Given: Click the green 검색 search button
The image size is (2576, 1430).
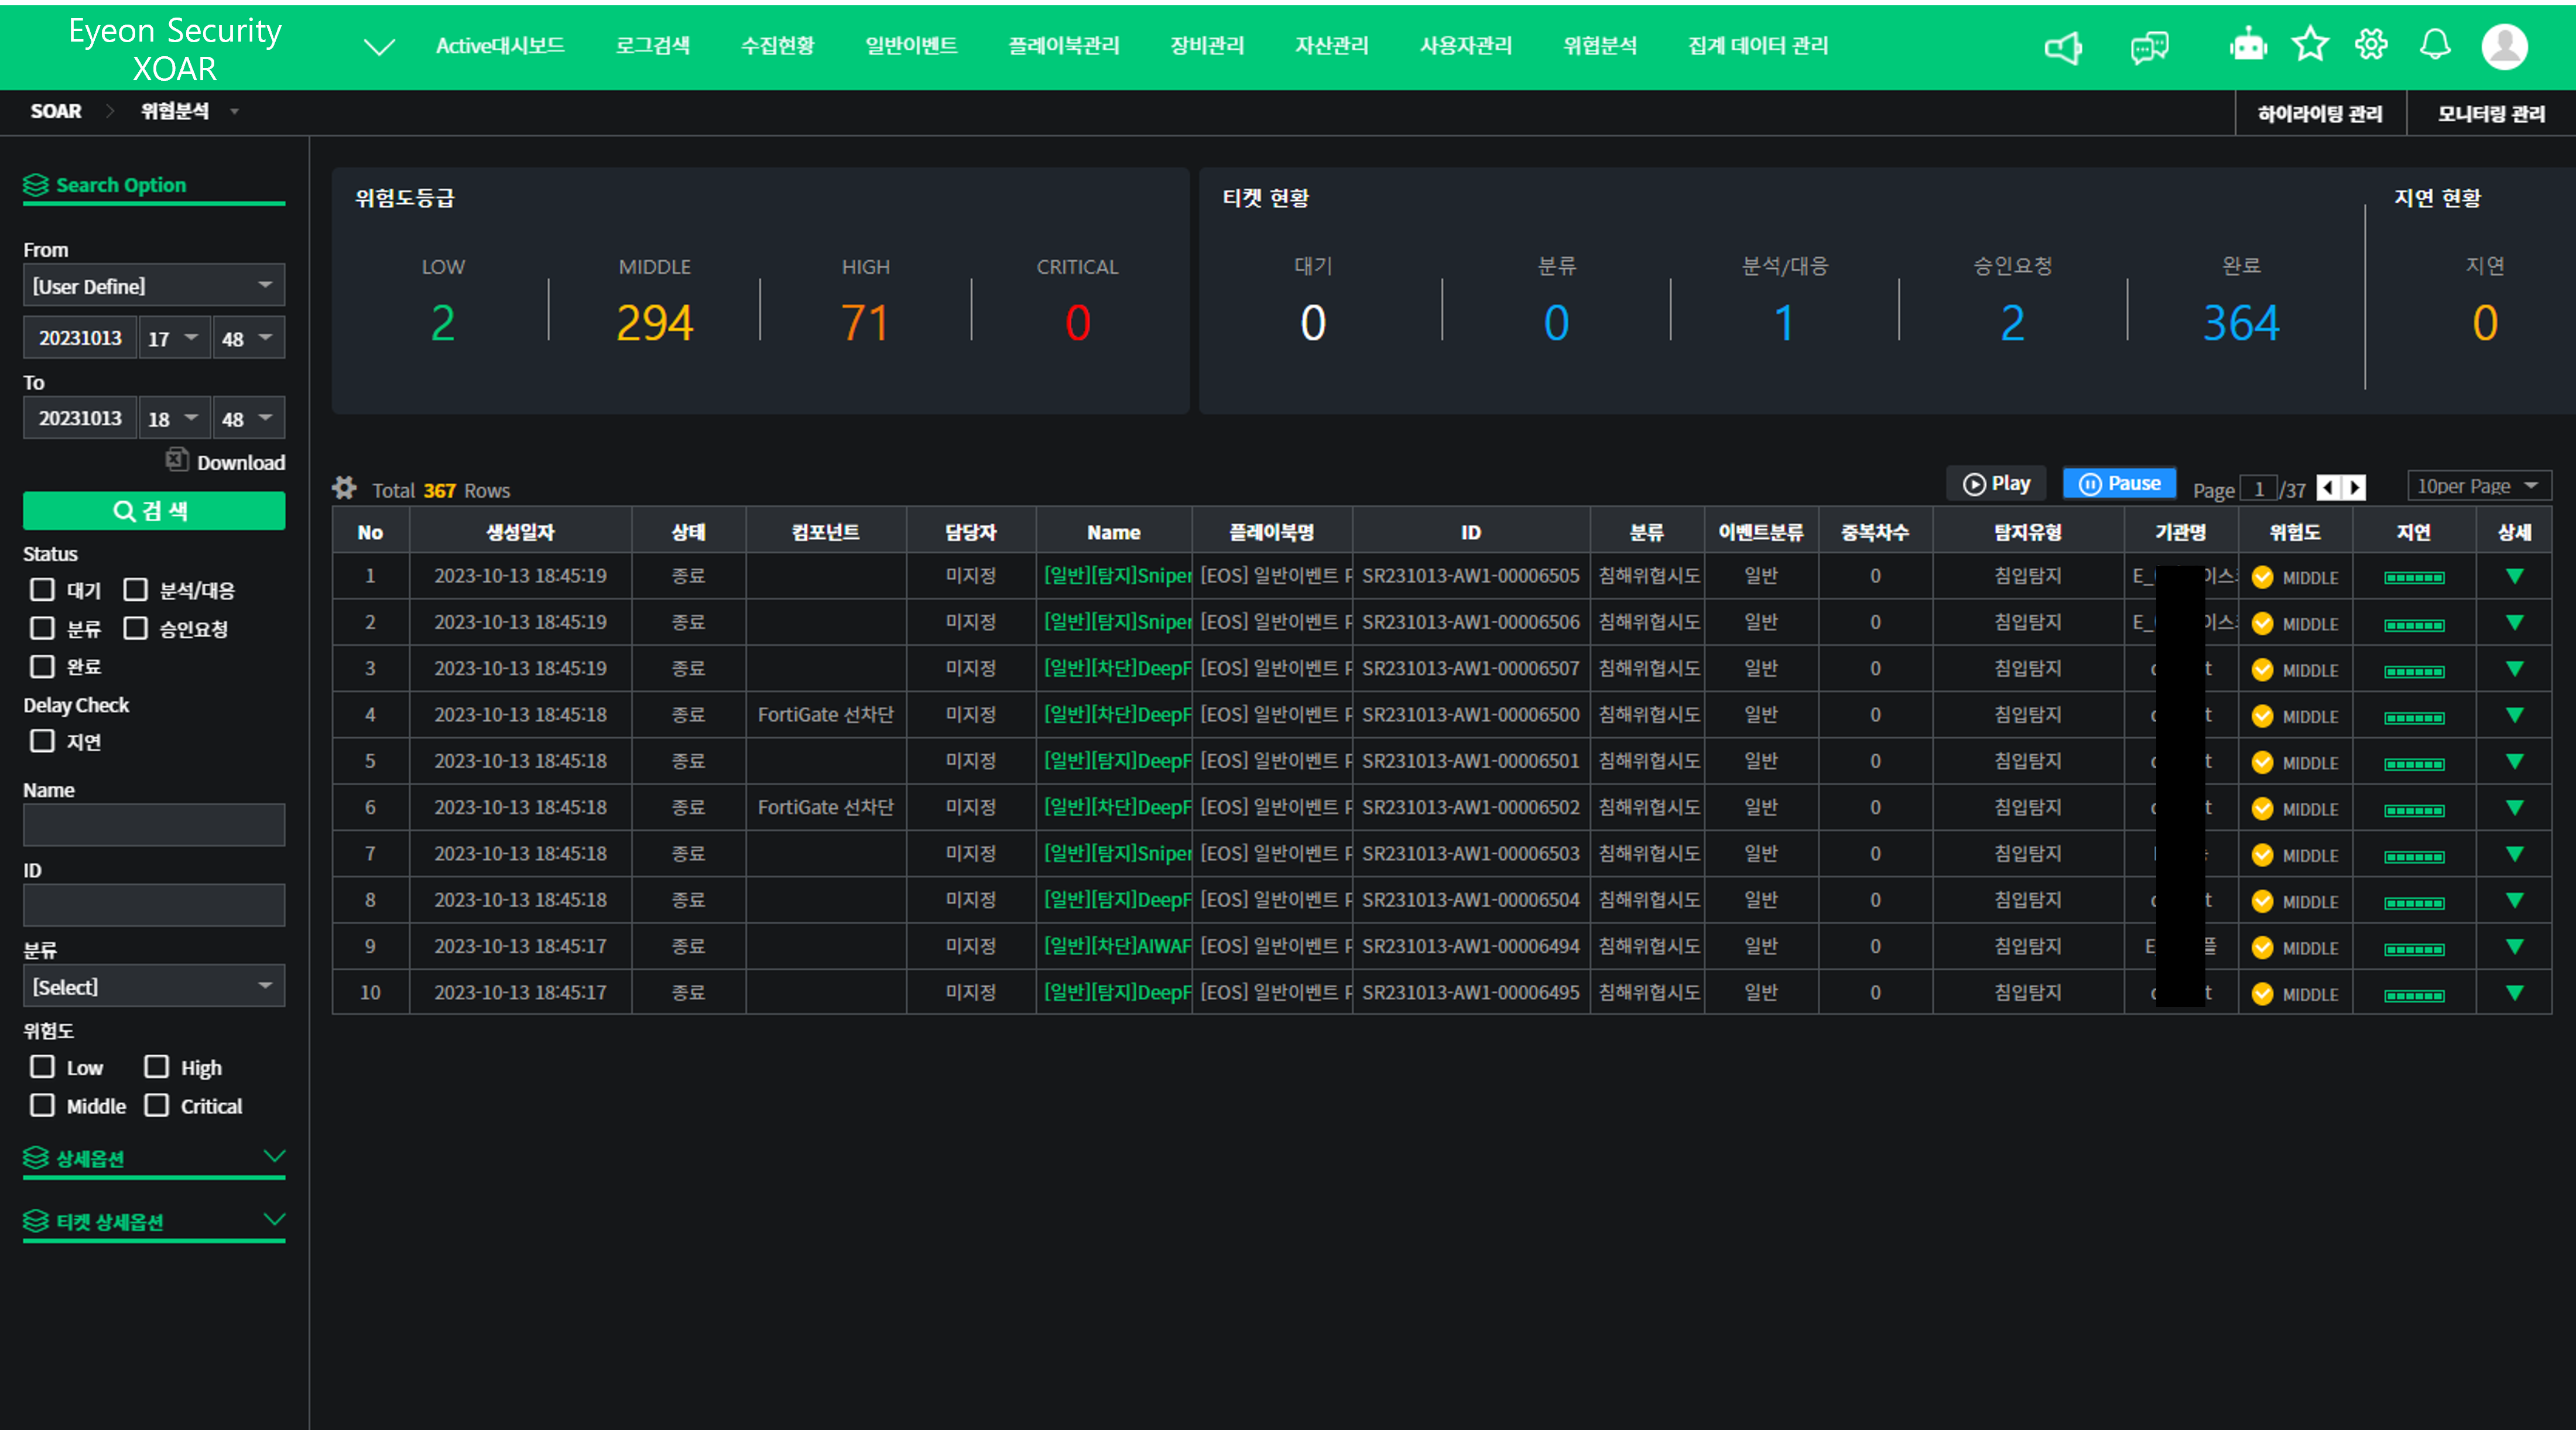Looking at the screenshot, I should pos(154,511).
